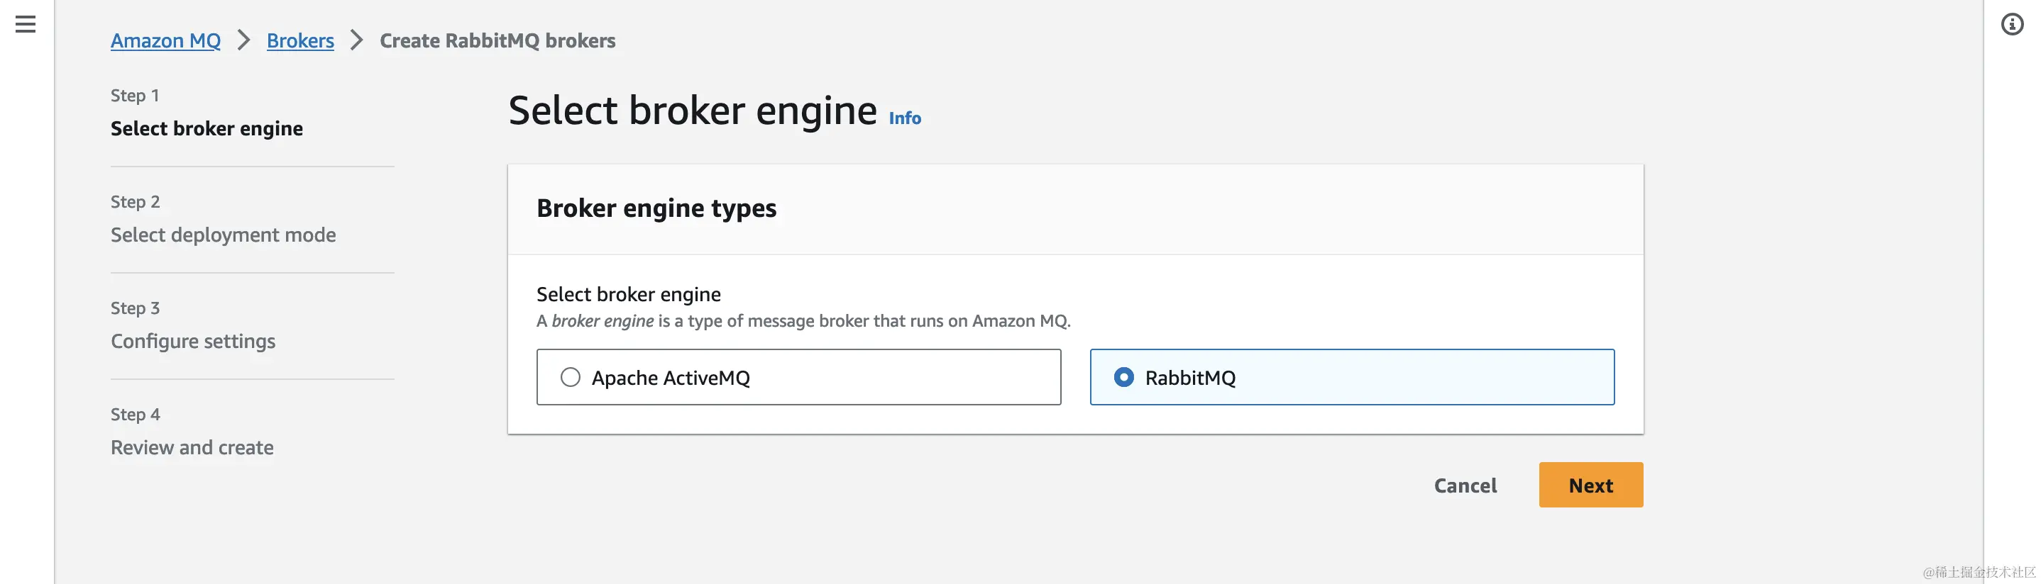This screenshot has width=2041, height=584.
Task: Click the Info link beside page heading
Action: (x=905, y=118)
